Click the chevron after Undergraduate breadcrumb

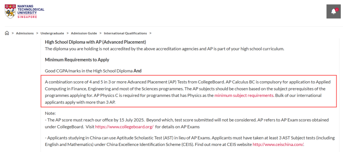pos(68,33)
